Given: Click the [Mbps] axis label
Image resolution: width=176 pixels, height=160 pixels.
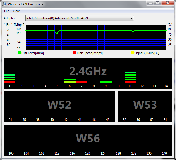Looking at the screenshot, I should pyautogui.click(x=19, y=25).
